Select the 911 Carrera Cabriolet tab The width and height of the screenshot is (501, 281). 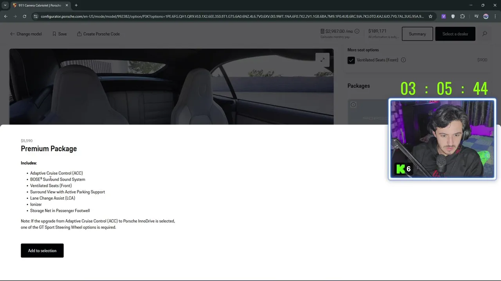coord(40,5)
